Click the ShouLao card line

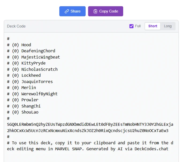[23, 112]
